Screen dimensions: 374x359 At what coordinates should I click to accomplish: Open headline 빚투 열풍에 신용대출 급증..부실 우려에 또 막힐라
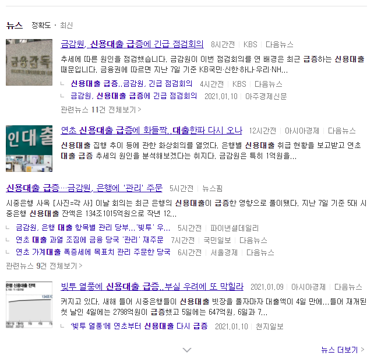[x=152, y=286]
